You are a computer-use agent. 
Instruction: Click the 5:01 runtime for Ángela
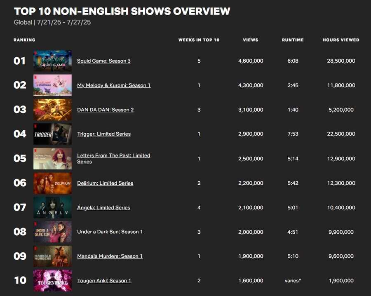[293, 207]
